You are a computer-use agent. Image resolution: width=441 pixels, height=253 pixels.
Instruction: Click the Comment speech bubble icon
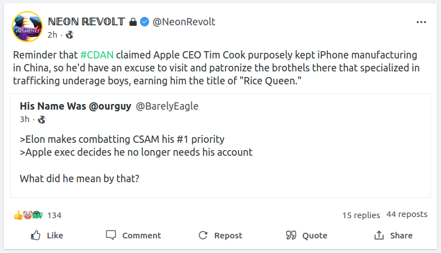pyautogui.click(x=111, y=235)
